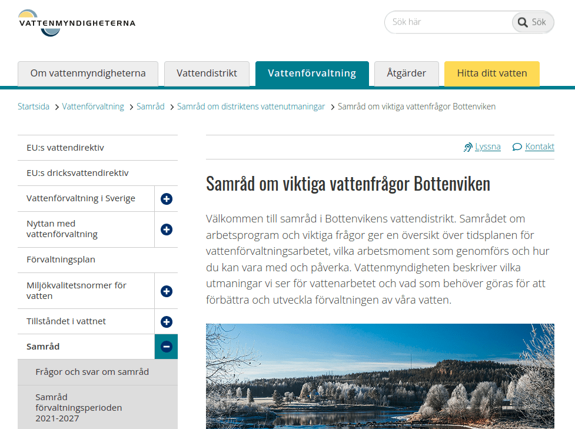Click the Kontakt speech bubble icon
Image resolution: width=575 pixels, height=429 pixels.
[x=517, y=147]
